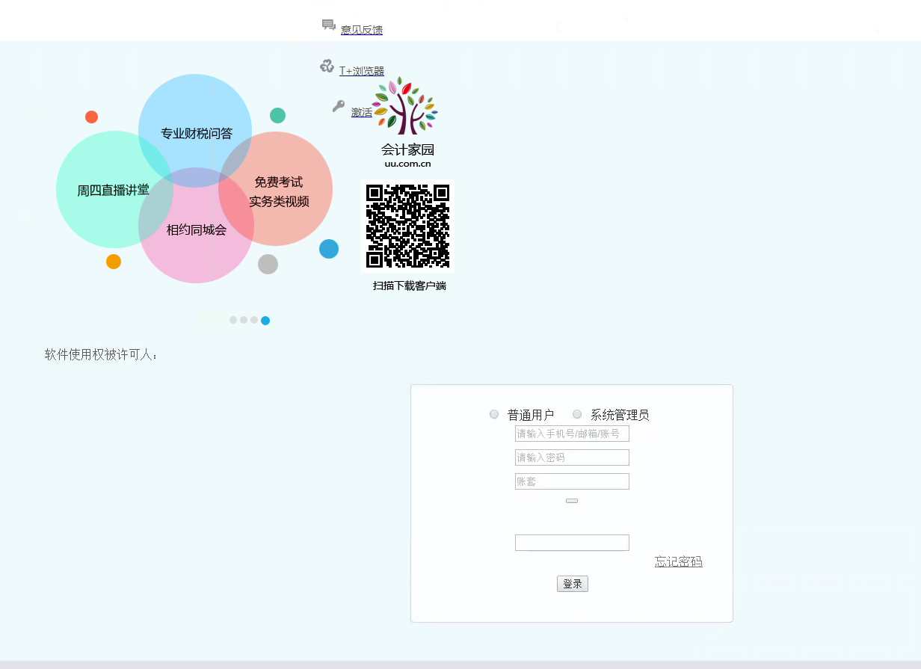Click the feedback speech bubble icon

(x=329, y=25)
